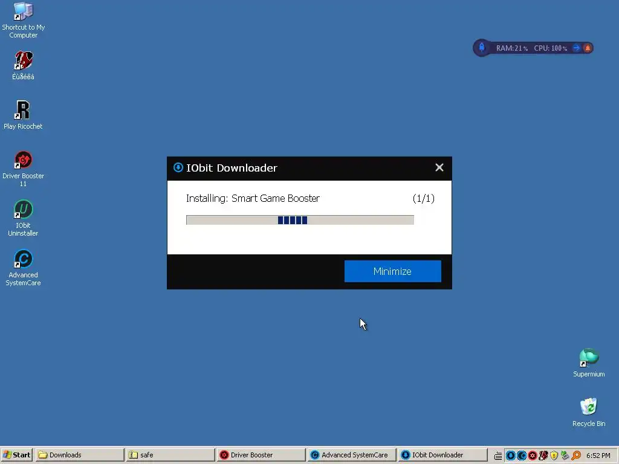Open Driver Booster 11 desktop icon
This screenshot has height=464, width=619.
pos(24,169)
